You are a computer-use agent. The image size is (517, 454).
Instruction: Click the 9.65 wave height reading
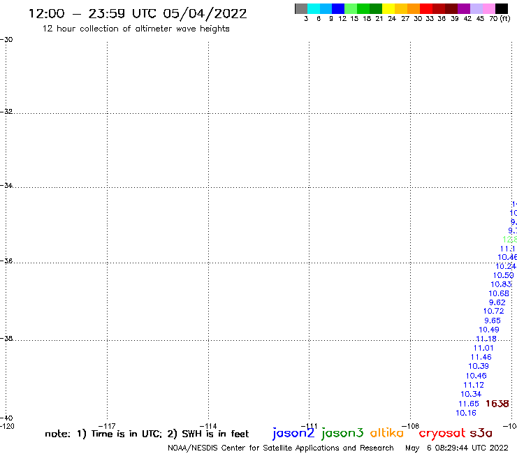click(493, 321)
